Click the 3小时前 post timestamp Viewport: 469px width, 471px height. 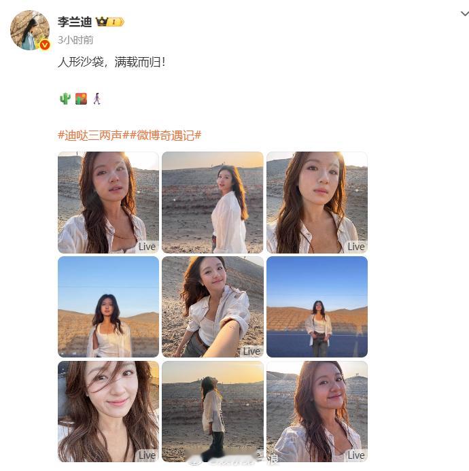[x=75, y=40]
